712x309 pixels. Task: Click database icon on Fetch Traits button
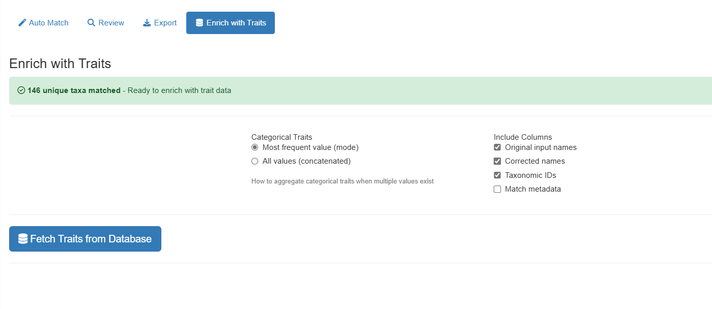pos(23,239)
